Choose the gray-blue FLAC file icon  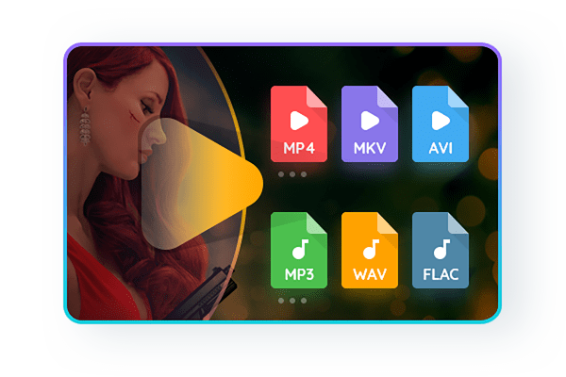click(441, 251)
